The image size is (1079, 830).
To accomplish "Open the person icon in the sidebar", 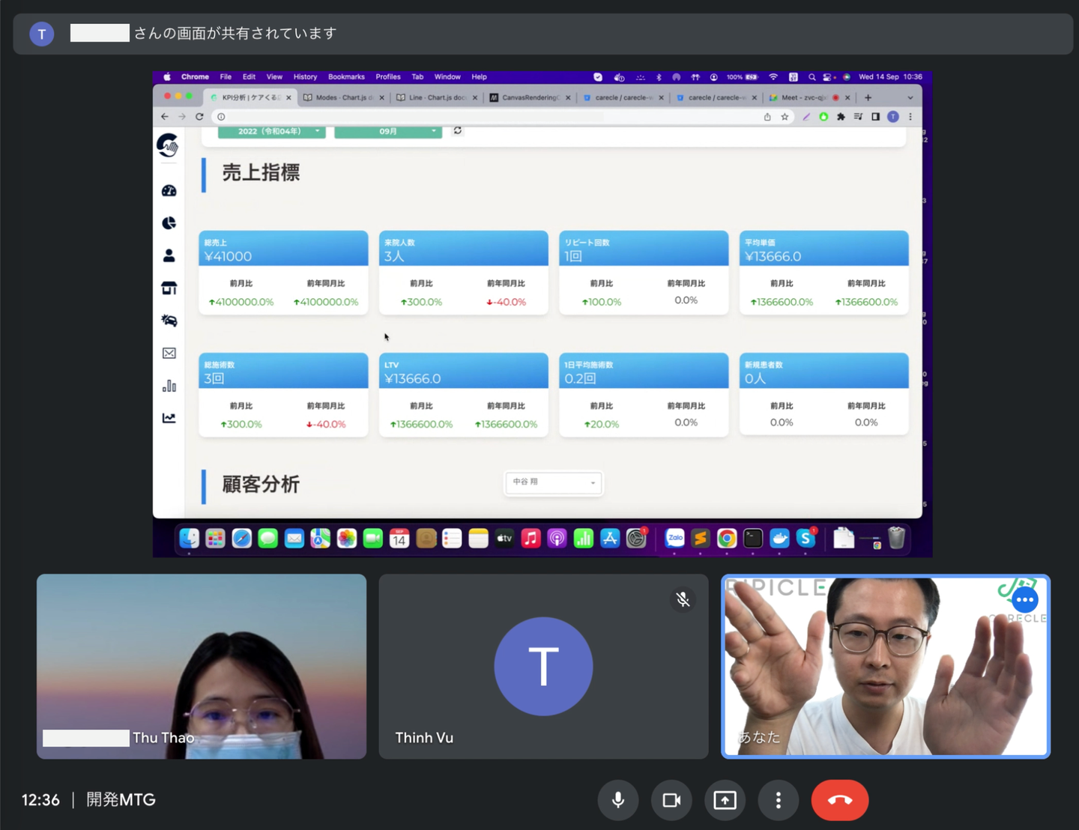I will 169,255.
